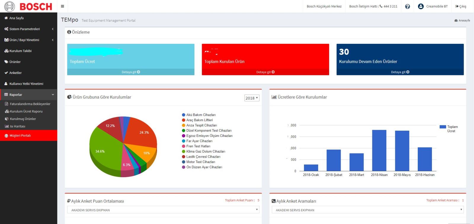Open Anketler menu item
The image size is (474, 224).
28,73
